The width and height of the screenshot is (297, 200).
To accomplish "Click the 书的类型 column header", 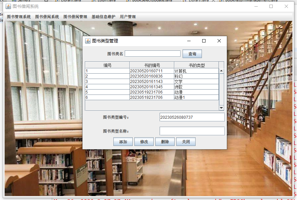I will coord(197,65).
